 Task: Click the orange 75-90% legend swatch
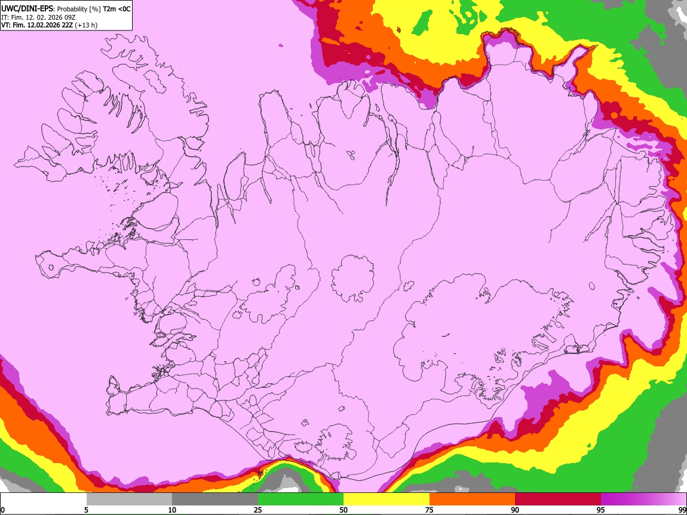(x=472, y=499)
